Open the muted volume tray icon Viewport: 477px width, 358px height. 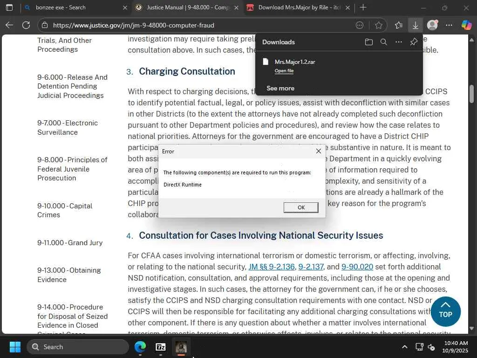click(x=431, y=347)
